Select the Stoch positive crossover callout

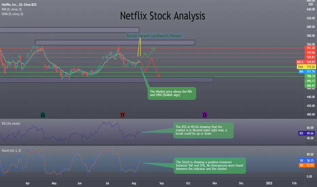pos(210,166)
